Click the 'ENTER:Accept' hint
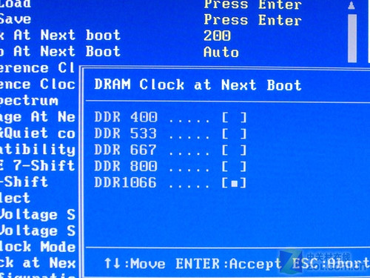 pos(229,264)
